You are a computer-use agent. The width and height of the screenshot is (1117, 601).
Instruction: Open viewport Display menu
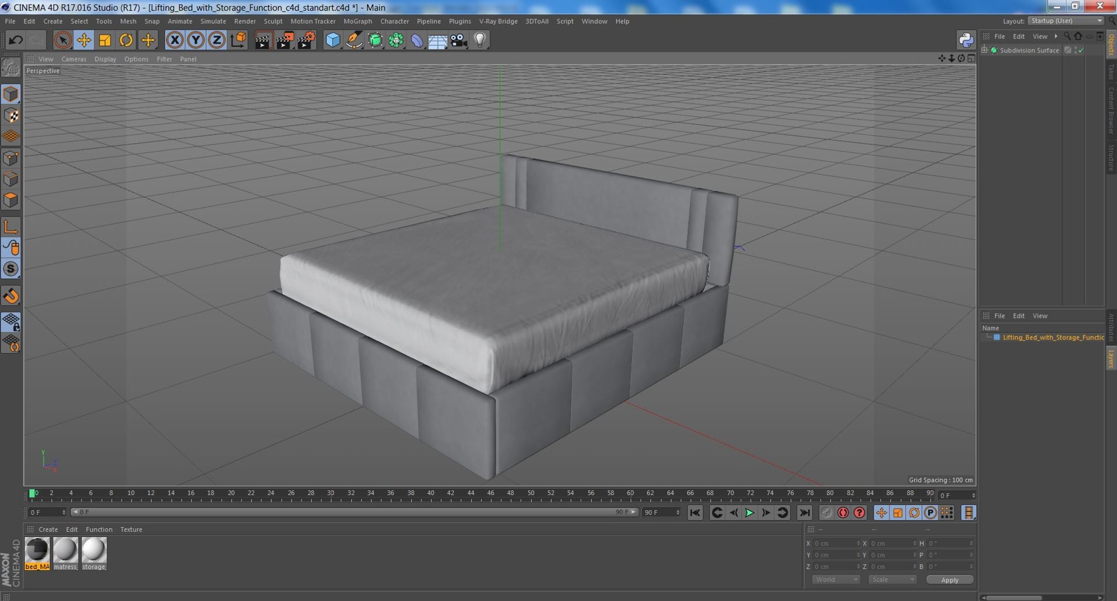coord(105,59)
